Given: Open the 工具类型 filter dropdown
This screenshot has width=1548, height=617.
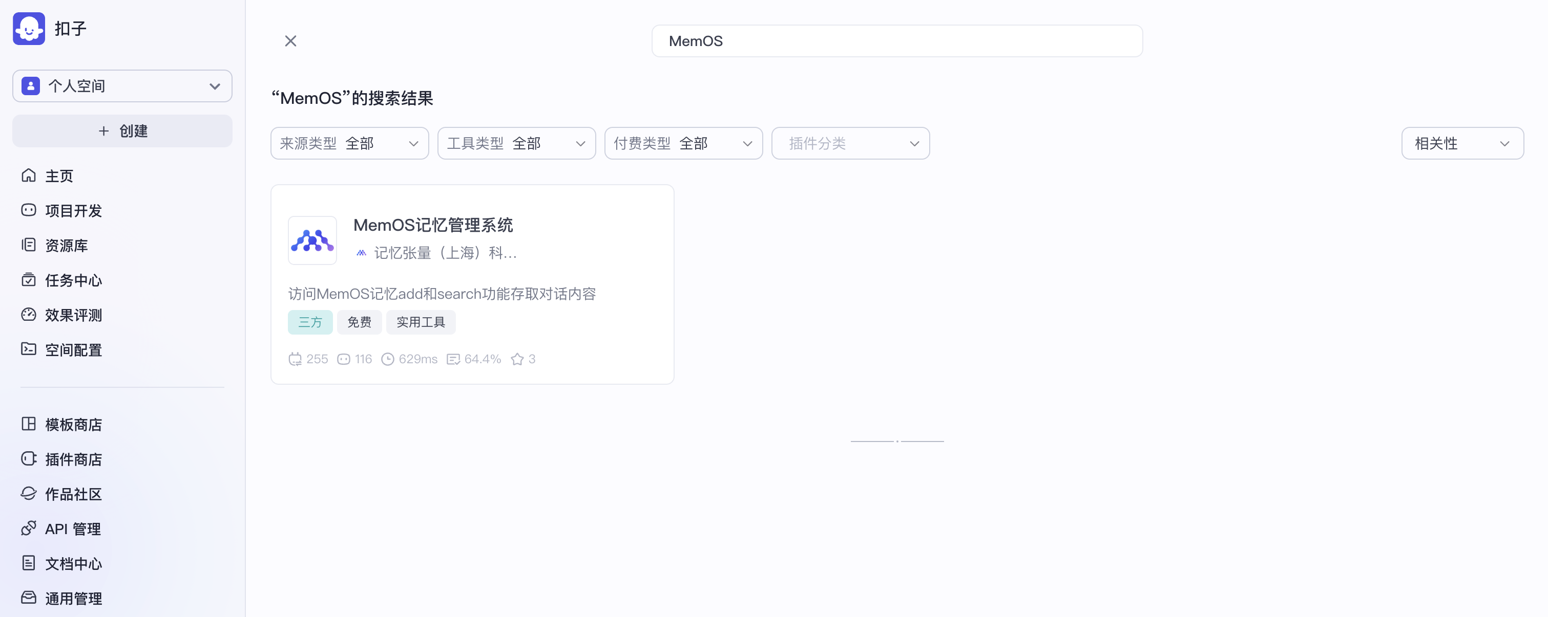Looking at the screenshot, I should (x=516, y=143).
